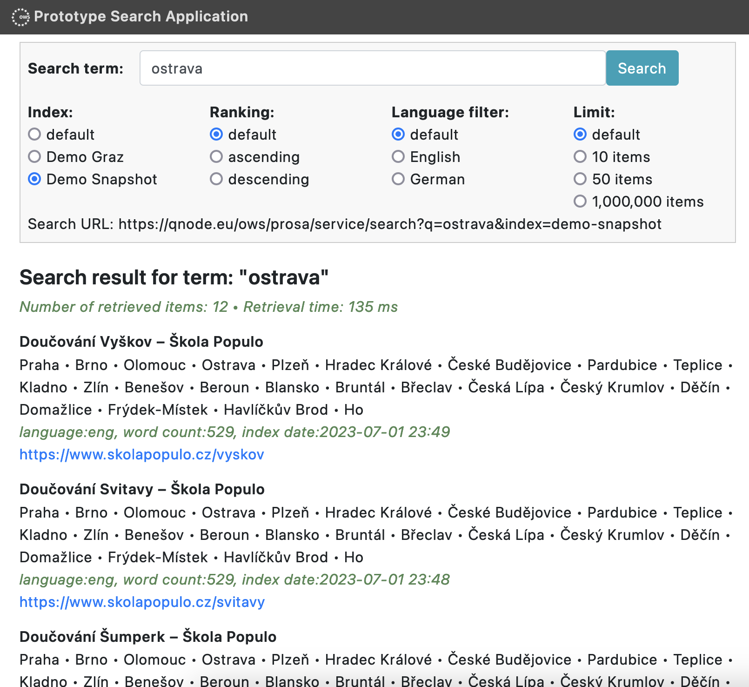This screenshot has width=749, height=687.
Task: Select the default Limit radio button
Action: click(x=580, y=135)
